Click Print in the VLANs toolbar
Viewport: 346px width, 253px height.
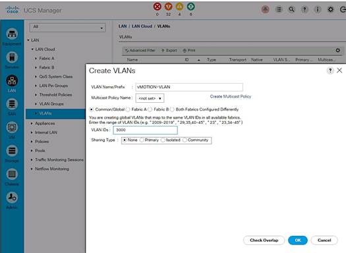point(189,50)
